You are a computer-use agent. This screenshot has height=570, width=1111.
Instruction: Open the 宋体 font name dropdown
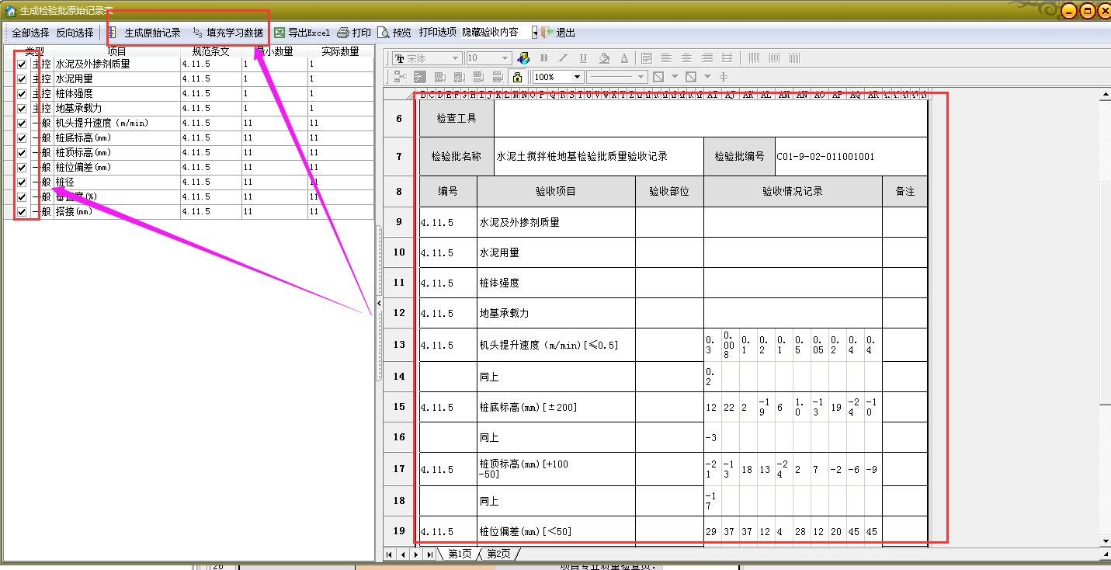[455, 58]
